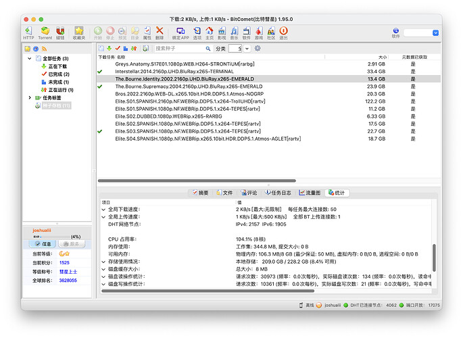Open the 分类 category dropdown arrow
This screenshot has width=463, height=338.
tap(247, 49)
